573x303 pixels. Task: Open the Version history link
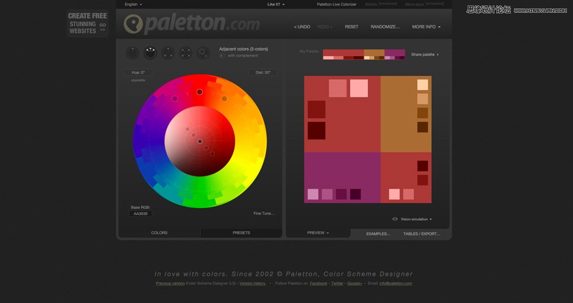pyautogui.click(x=252, y=284)
